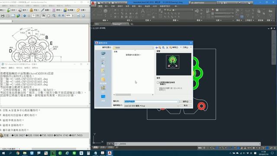Screen dimensions: 277x156
Task: Click the file name input field
Action: pos(151,101)
